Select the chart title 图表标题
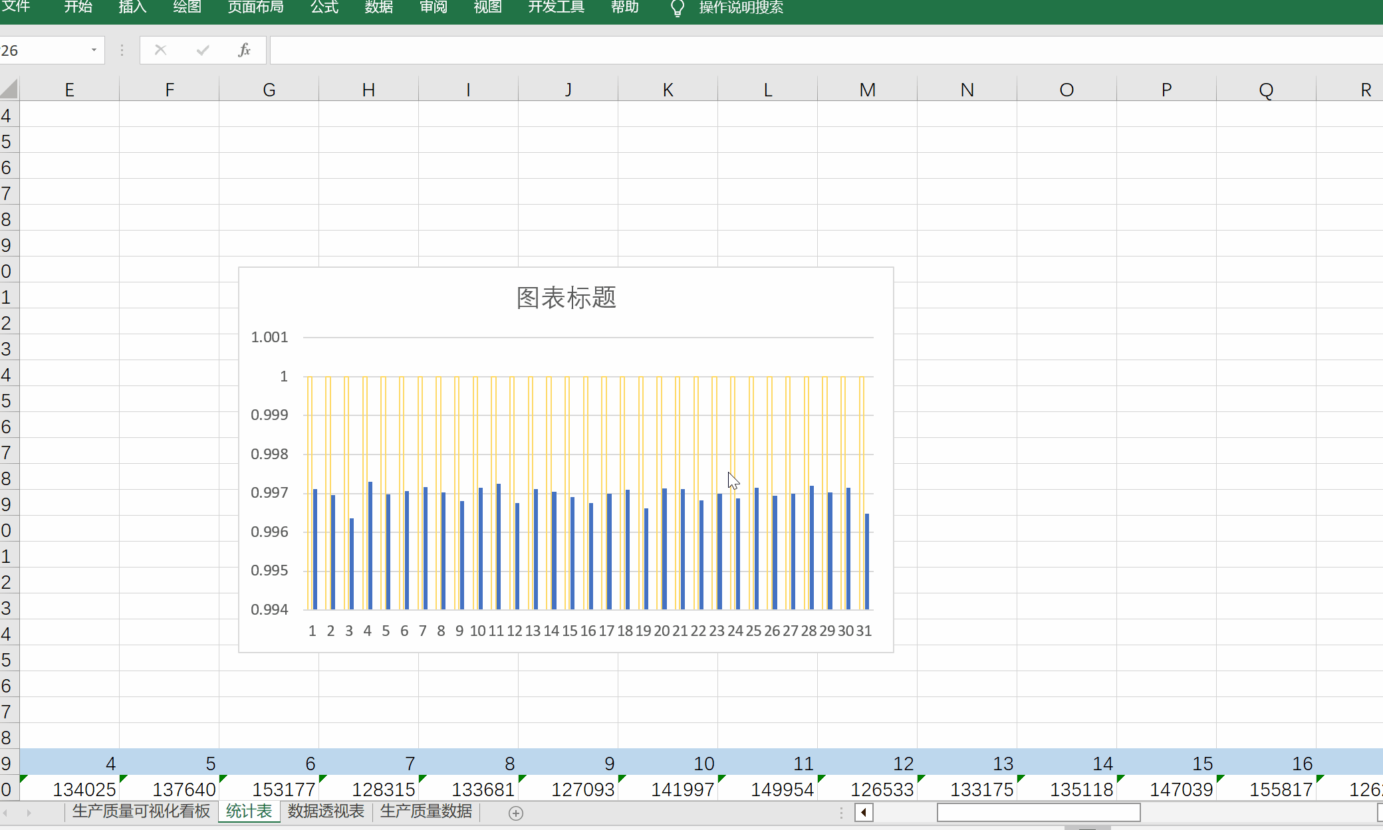The image size is (1383, 830). pyautogui.click(x=566, y=298)
